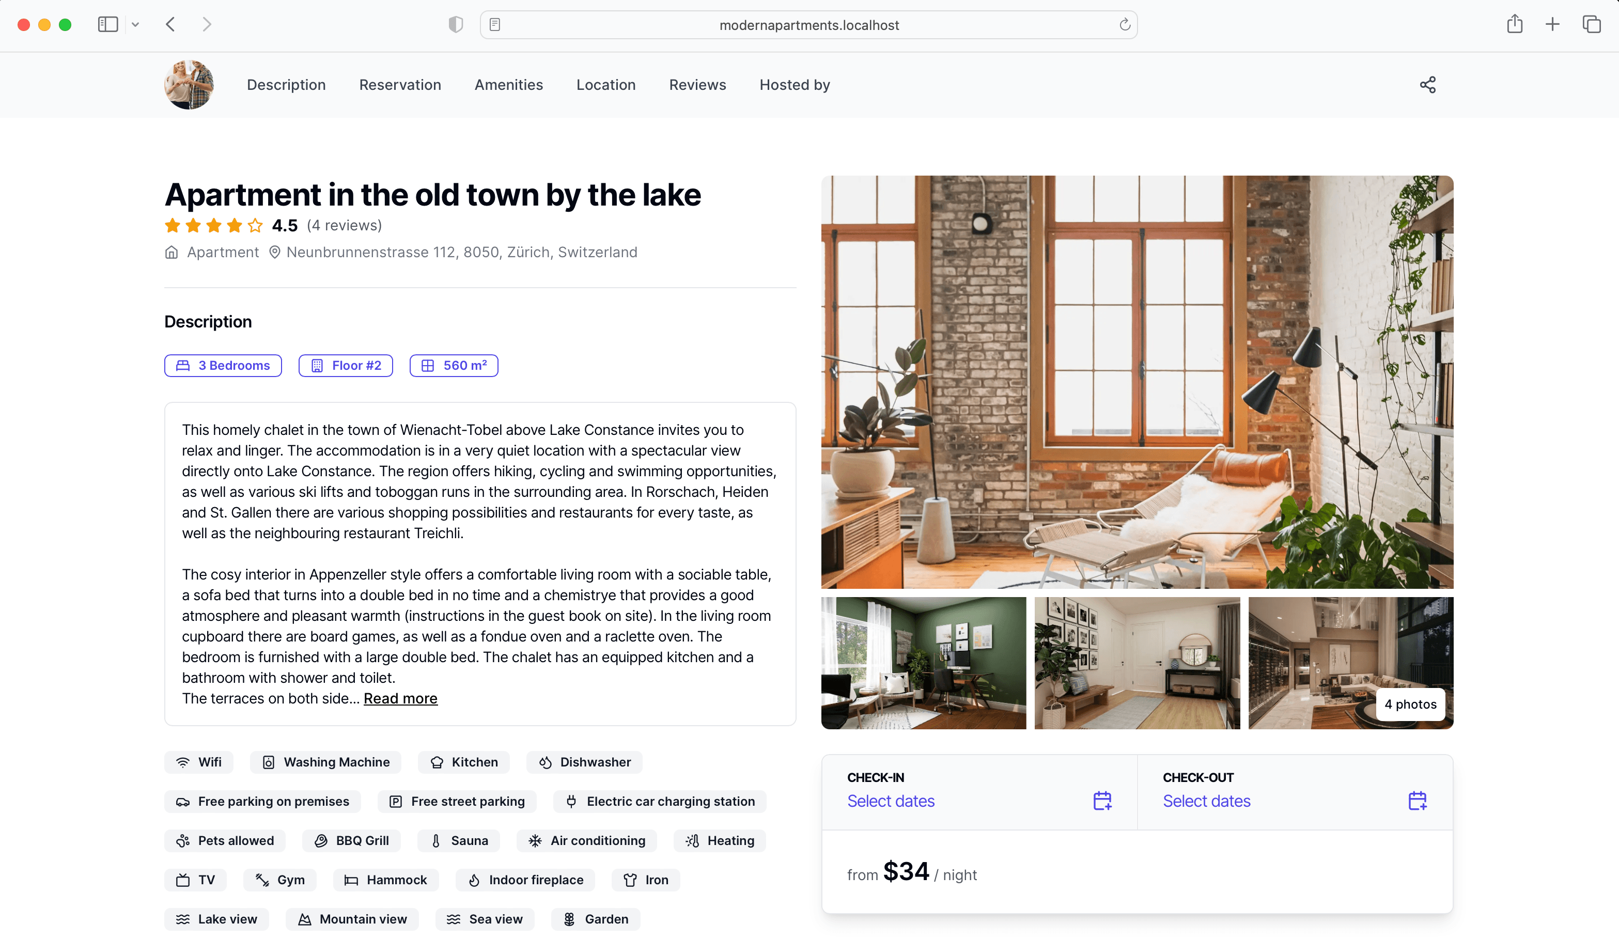
Task: Click the Select dates button for CHECK-IN
Action: pyautogui.click(x=891, y=801)
